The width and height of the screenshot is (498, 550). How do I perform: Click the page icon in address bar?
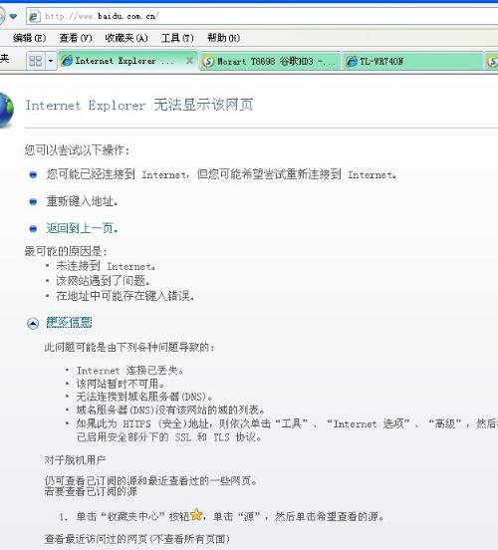(x=34, y=16)
